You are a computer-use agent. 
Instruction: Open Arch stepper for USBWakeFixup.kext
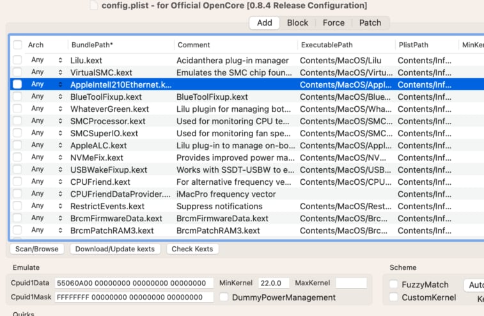[60, 170]
